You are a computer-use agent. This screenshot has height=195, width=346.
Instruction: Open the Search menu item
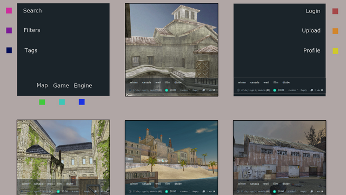32,11
